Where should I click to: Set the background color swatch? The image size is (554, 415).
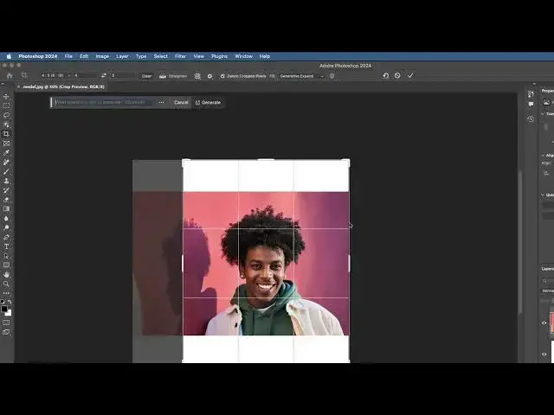click(x=9, y=313)
